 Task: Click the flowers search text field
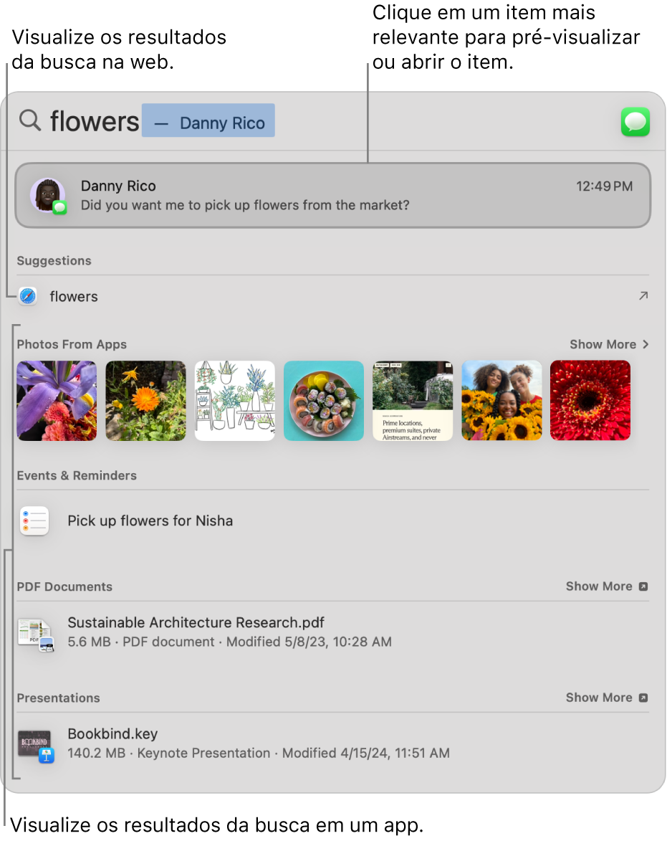click(95, 121)
